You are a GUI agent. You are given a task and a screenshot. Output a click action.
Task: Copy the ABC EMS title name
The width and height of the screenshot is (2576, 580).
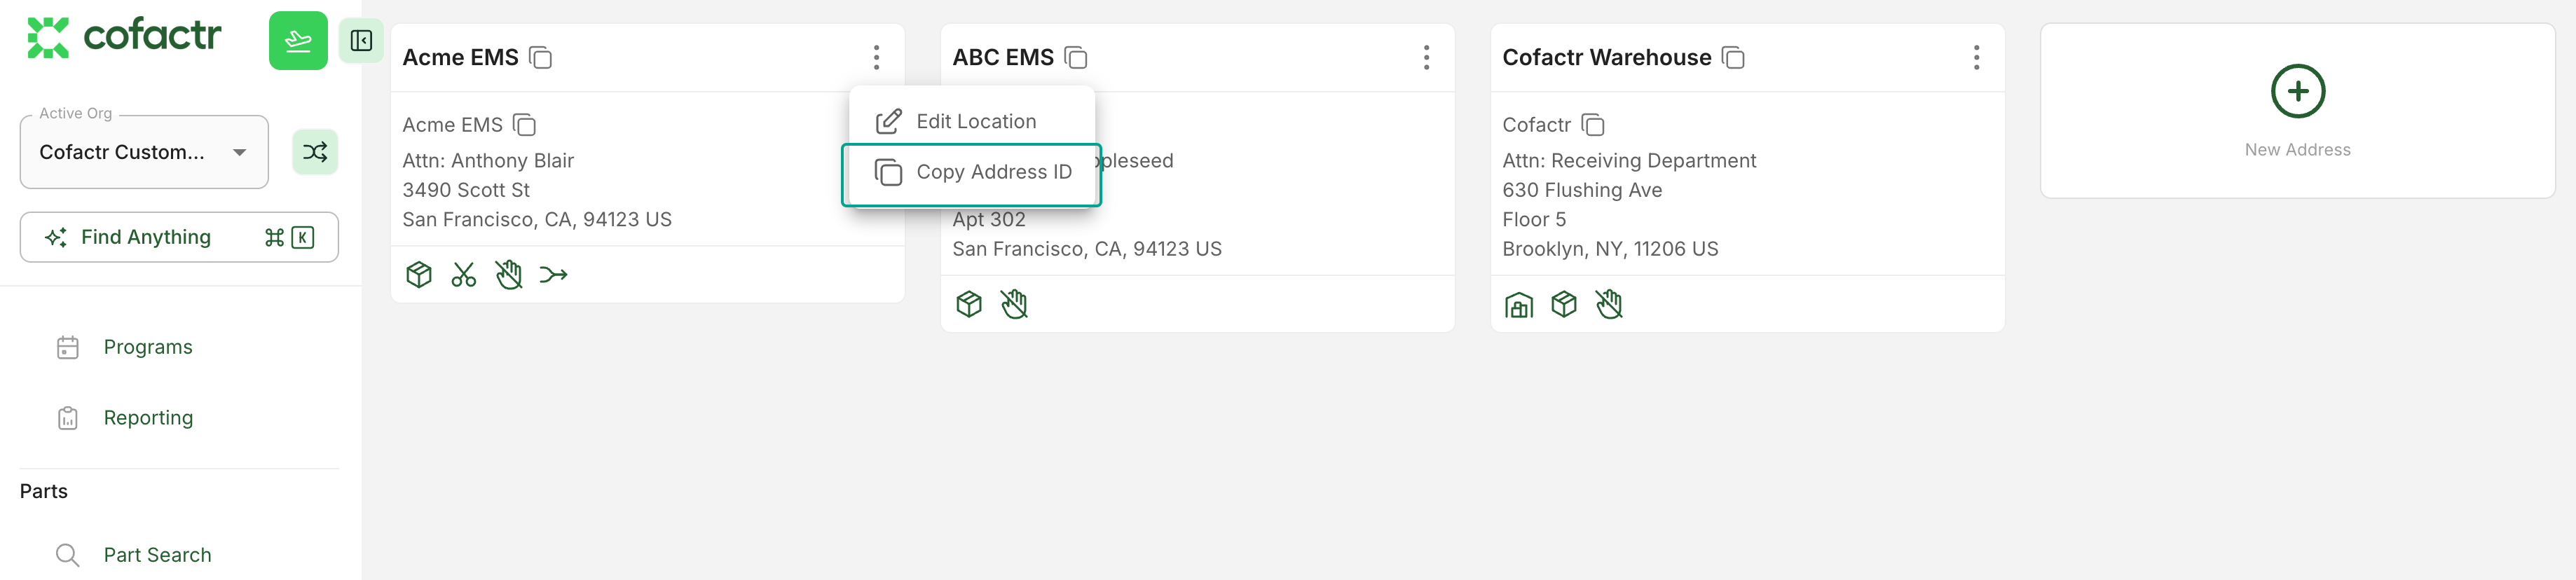tap(1076, 58)
